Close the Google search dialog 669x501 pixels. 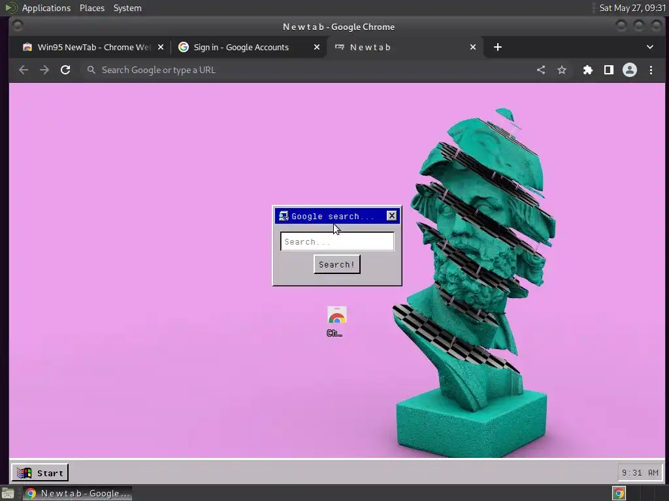[392, 215]
